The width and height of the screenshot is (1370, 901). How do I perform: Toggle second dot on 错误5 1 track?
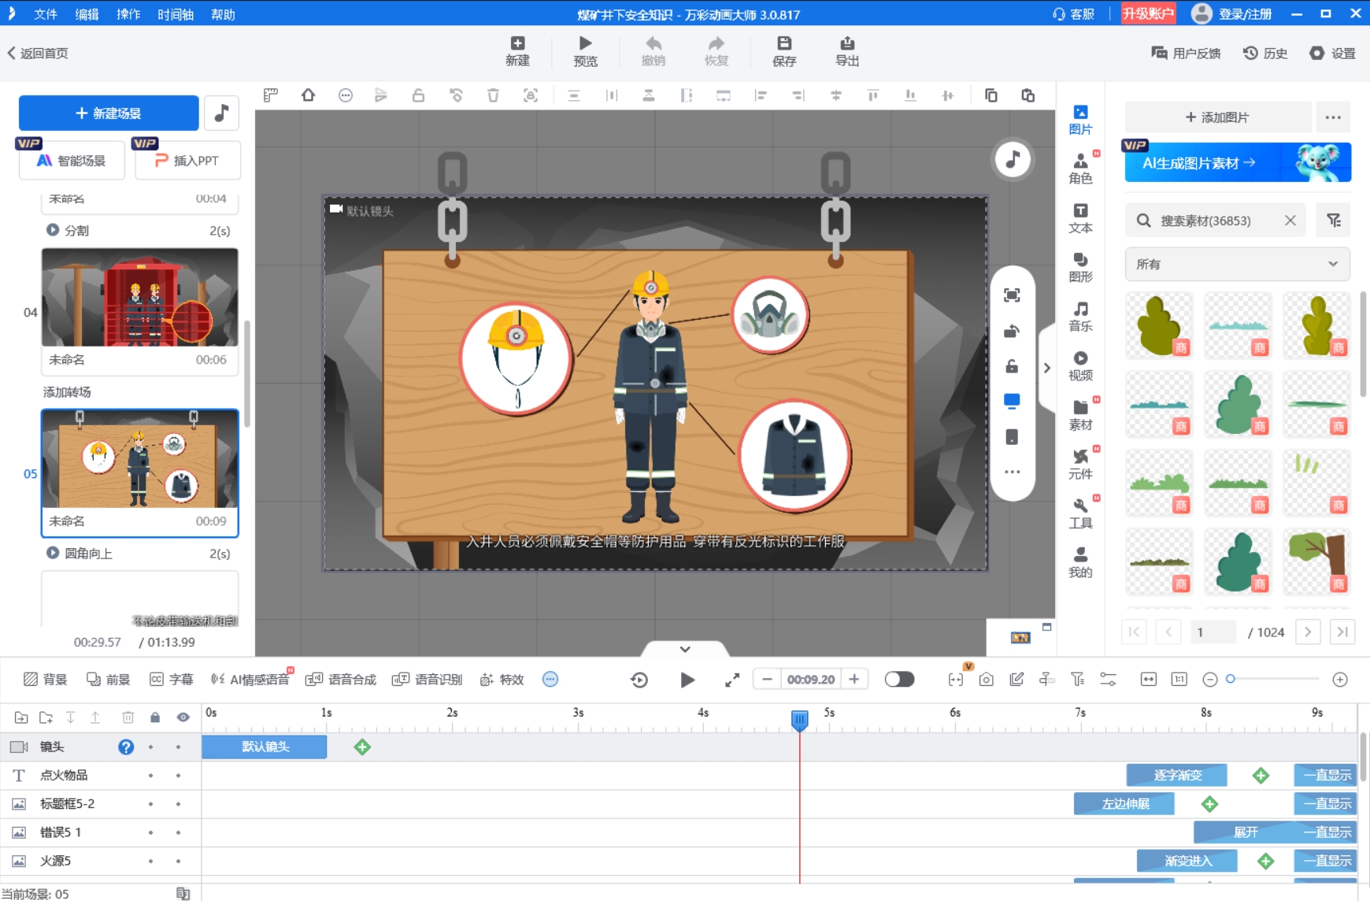point(179,832)
